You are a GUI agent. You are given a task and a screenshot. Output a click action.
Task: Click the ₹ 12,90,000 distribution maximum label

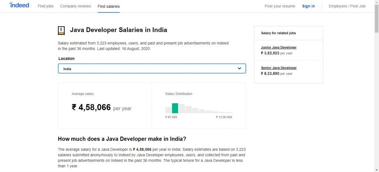(x=224, y=117)
